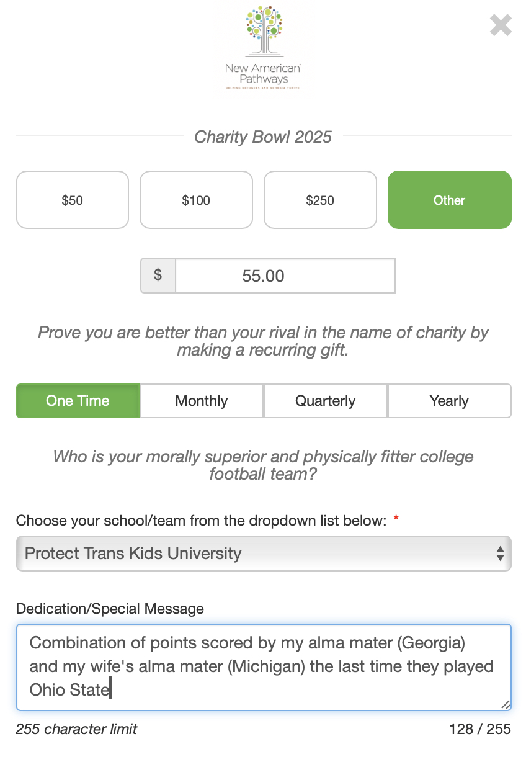Select the $100 donation amount
Screen dimensions: 526x762
tap(196, 200)
